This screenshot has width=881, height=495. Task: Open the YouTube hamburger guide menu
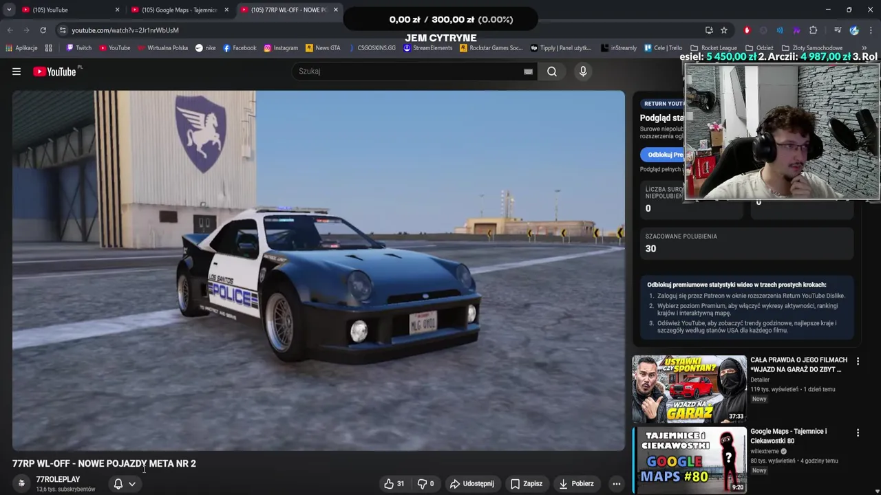[x=17, y=71]
